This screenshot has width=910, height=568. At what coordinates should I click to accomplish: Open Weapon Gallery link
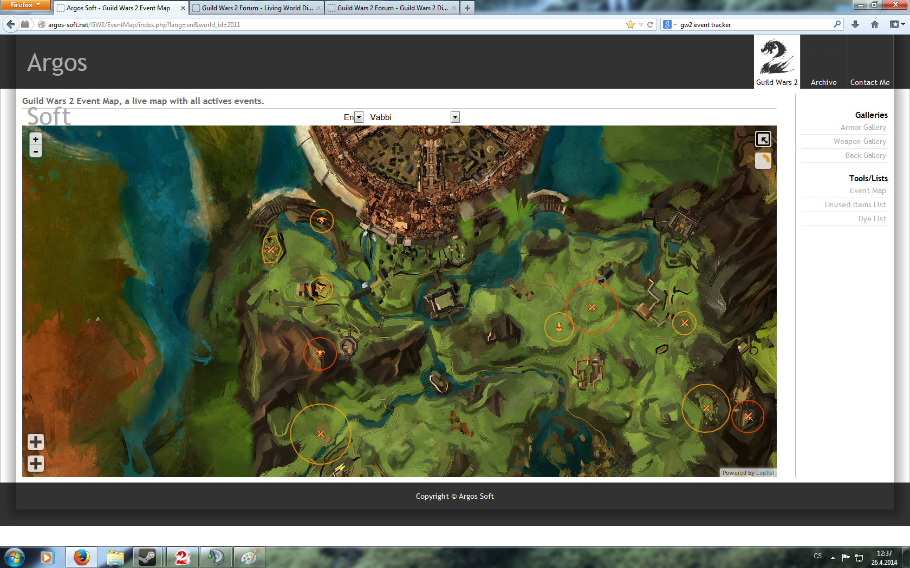[860, 141]
